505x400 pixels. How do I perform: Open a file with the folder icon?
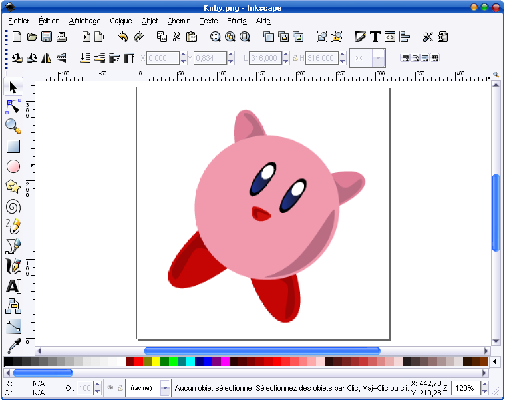31,37
